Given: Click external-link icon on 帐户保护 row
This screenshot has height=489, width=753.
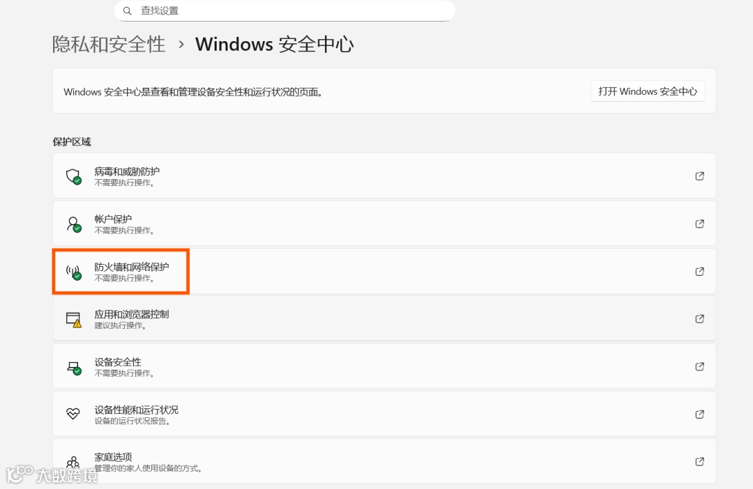Looking at the screenshot, I should tap(700, 224).
